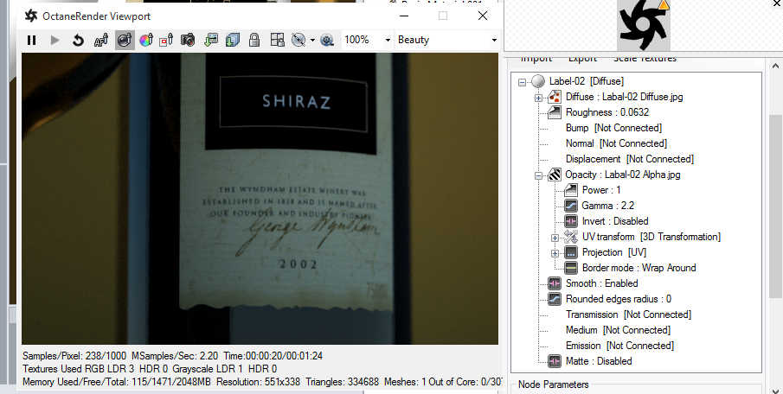The width and height of the screenshot is (783, 394).
Task: Toggle the viewport resolution lock
Action: click(254, 40)
